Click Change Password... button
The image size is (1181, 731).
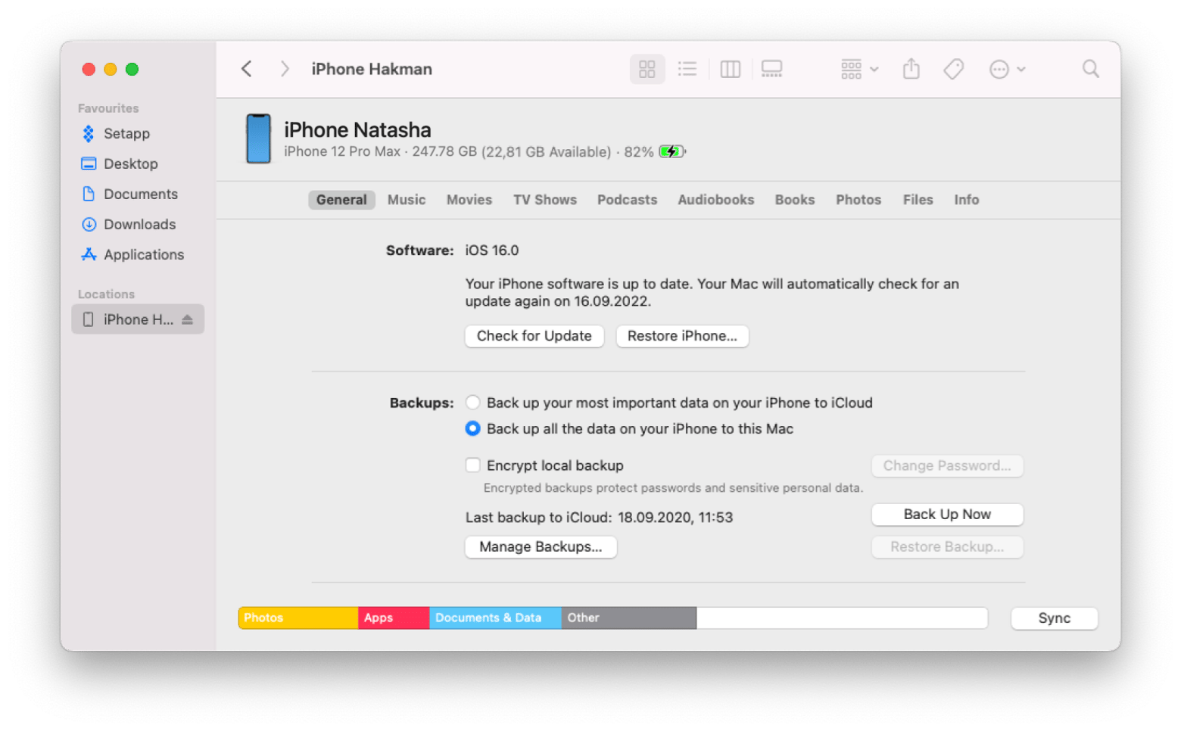tap(947, 465)
